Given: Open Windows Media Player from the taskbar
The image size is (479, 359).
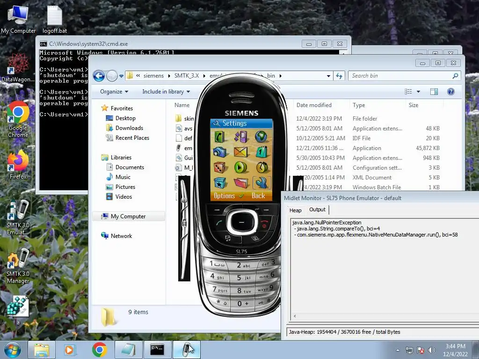Looking at the screenshot, I should point(69,350).
